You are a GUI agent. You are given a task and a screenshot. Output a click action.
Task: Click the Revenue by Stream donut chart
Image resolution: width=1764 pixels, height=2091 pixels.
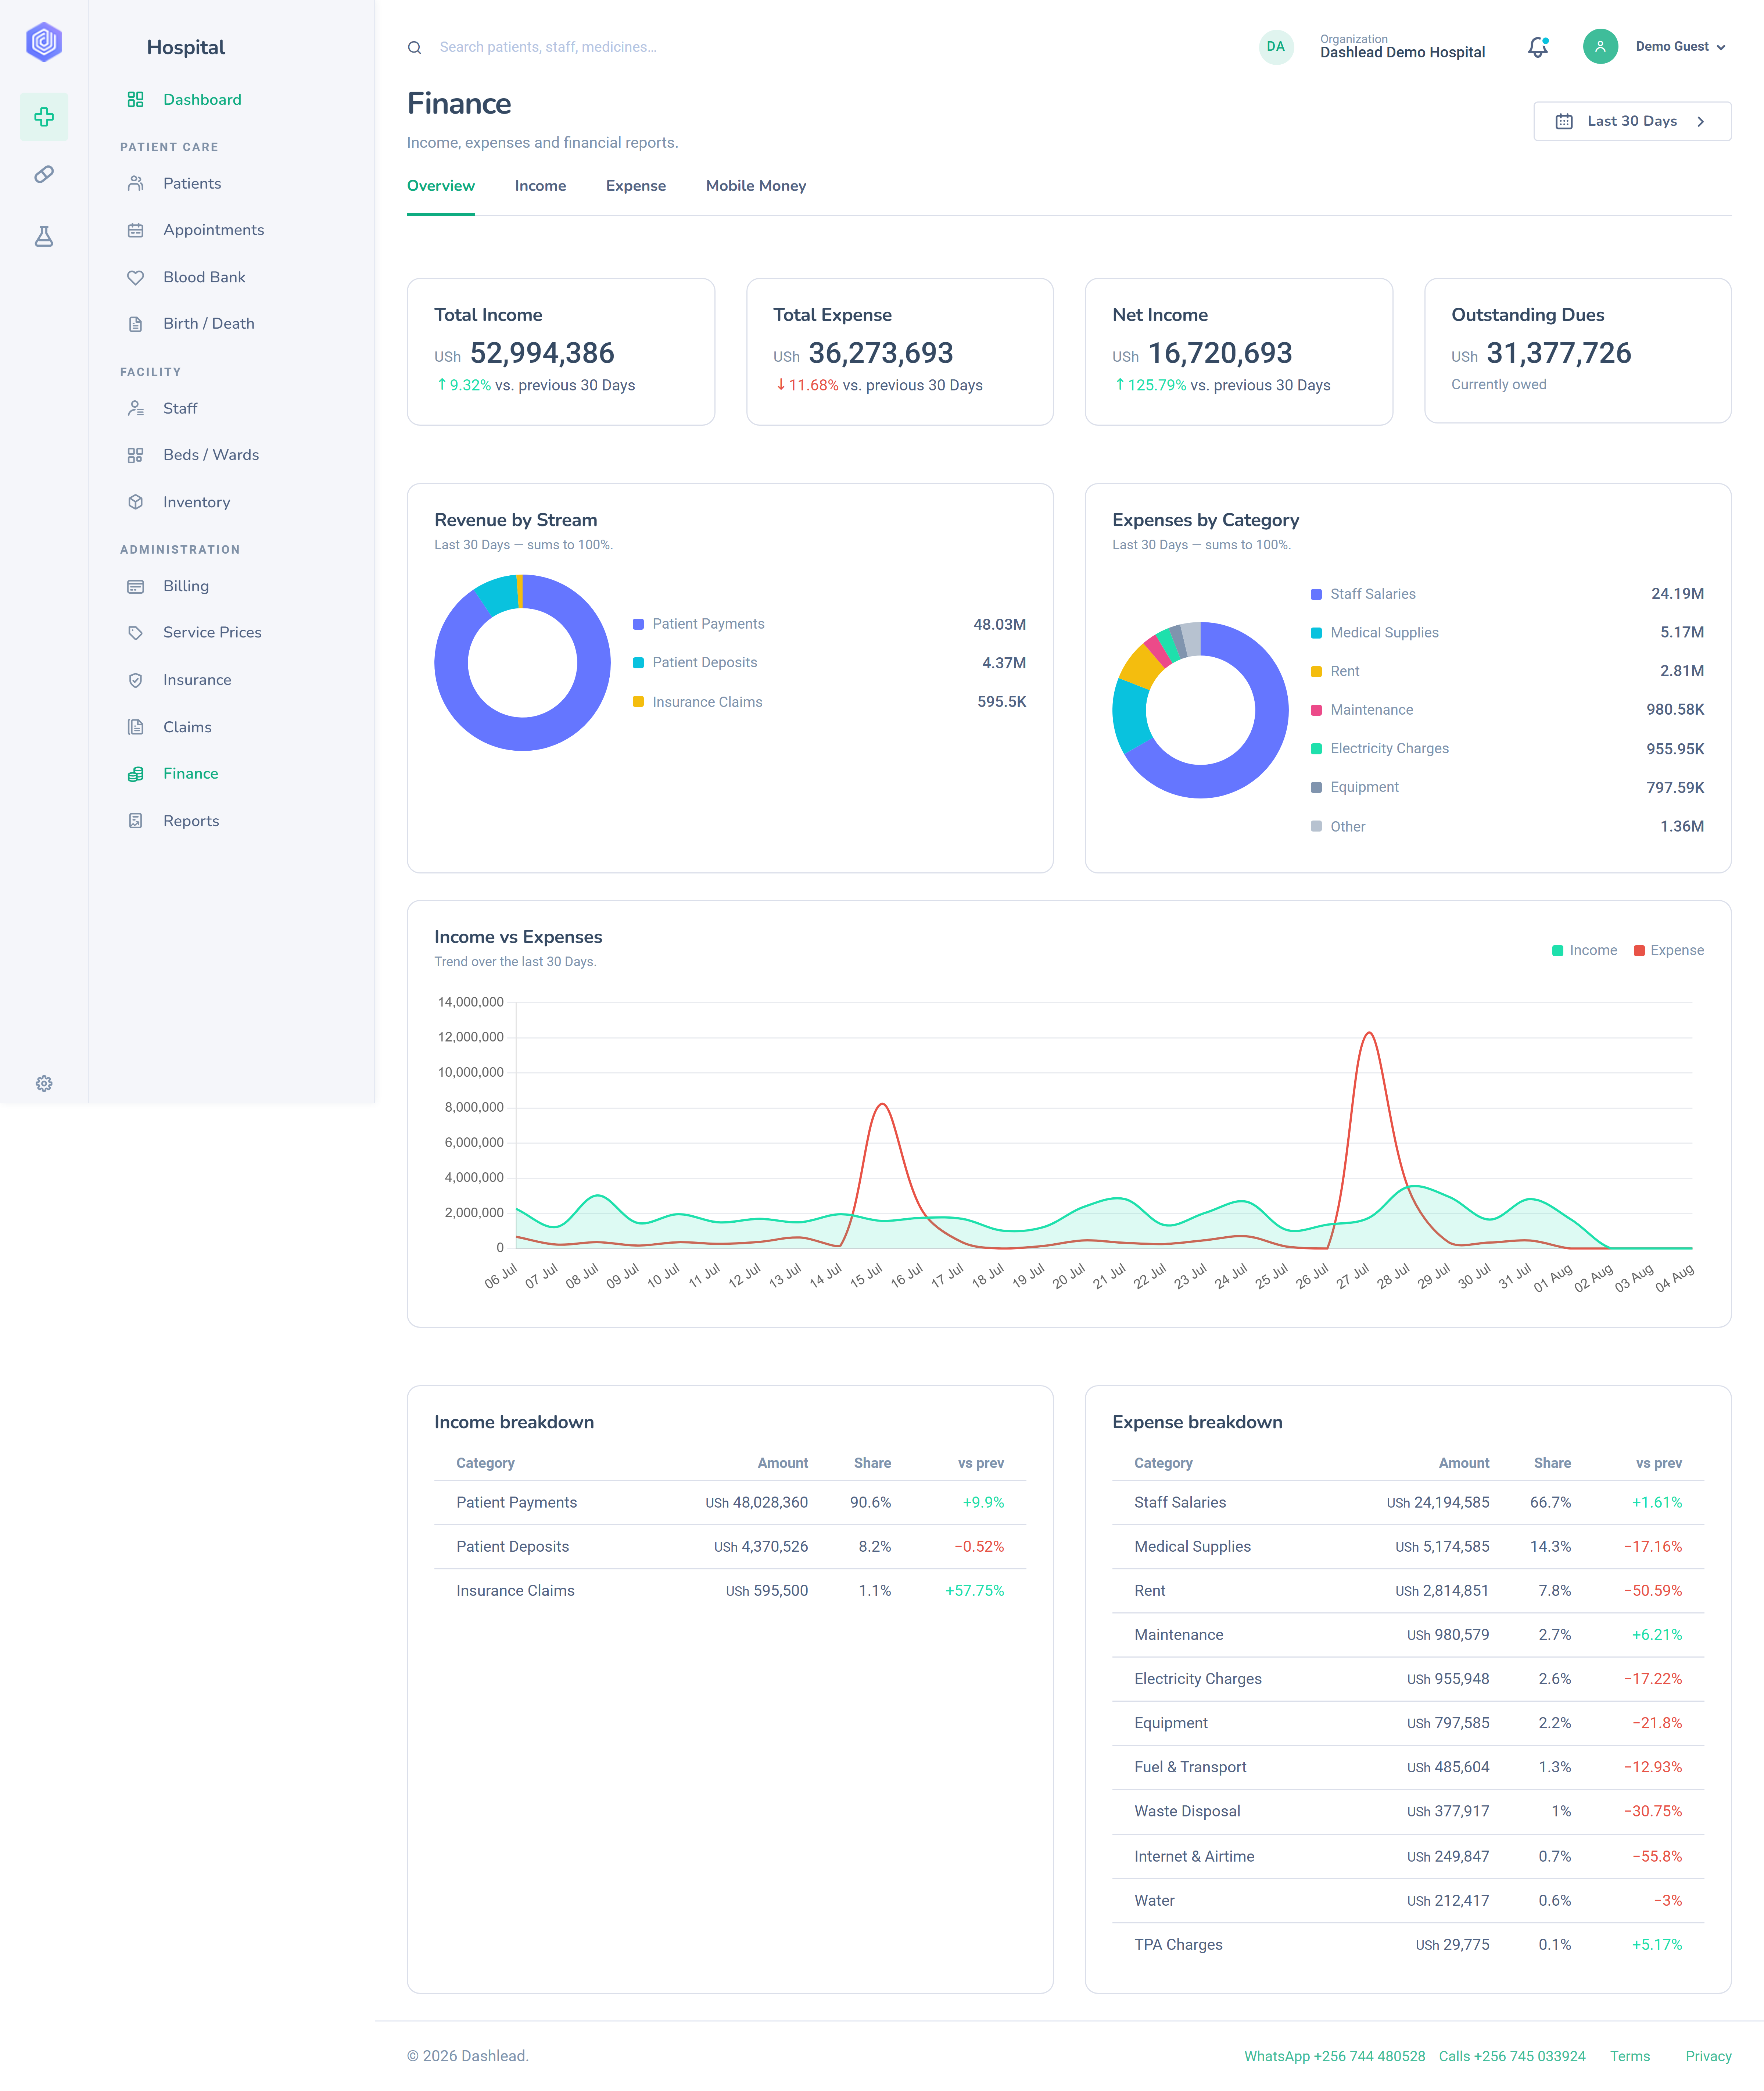point(522,662)
